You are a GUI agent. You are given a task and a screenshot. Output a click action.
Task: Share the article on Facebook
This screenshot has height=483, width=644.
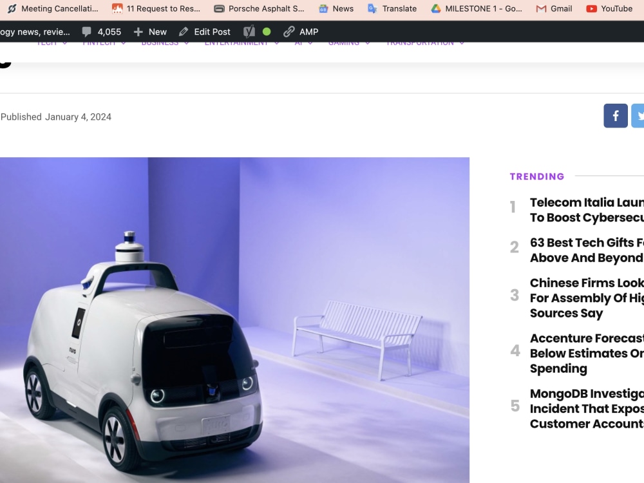[x=615, y=116]
